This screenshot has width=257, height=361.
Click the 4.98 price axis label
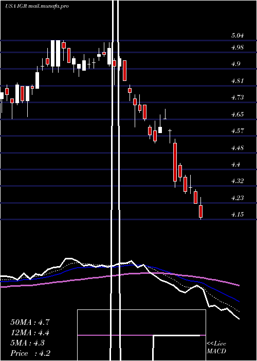pos(237,47)
